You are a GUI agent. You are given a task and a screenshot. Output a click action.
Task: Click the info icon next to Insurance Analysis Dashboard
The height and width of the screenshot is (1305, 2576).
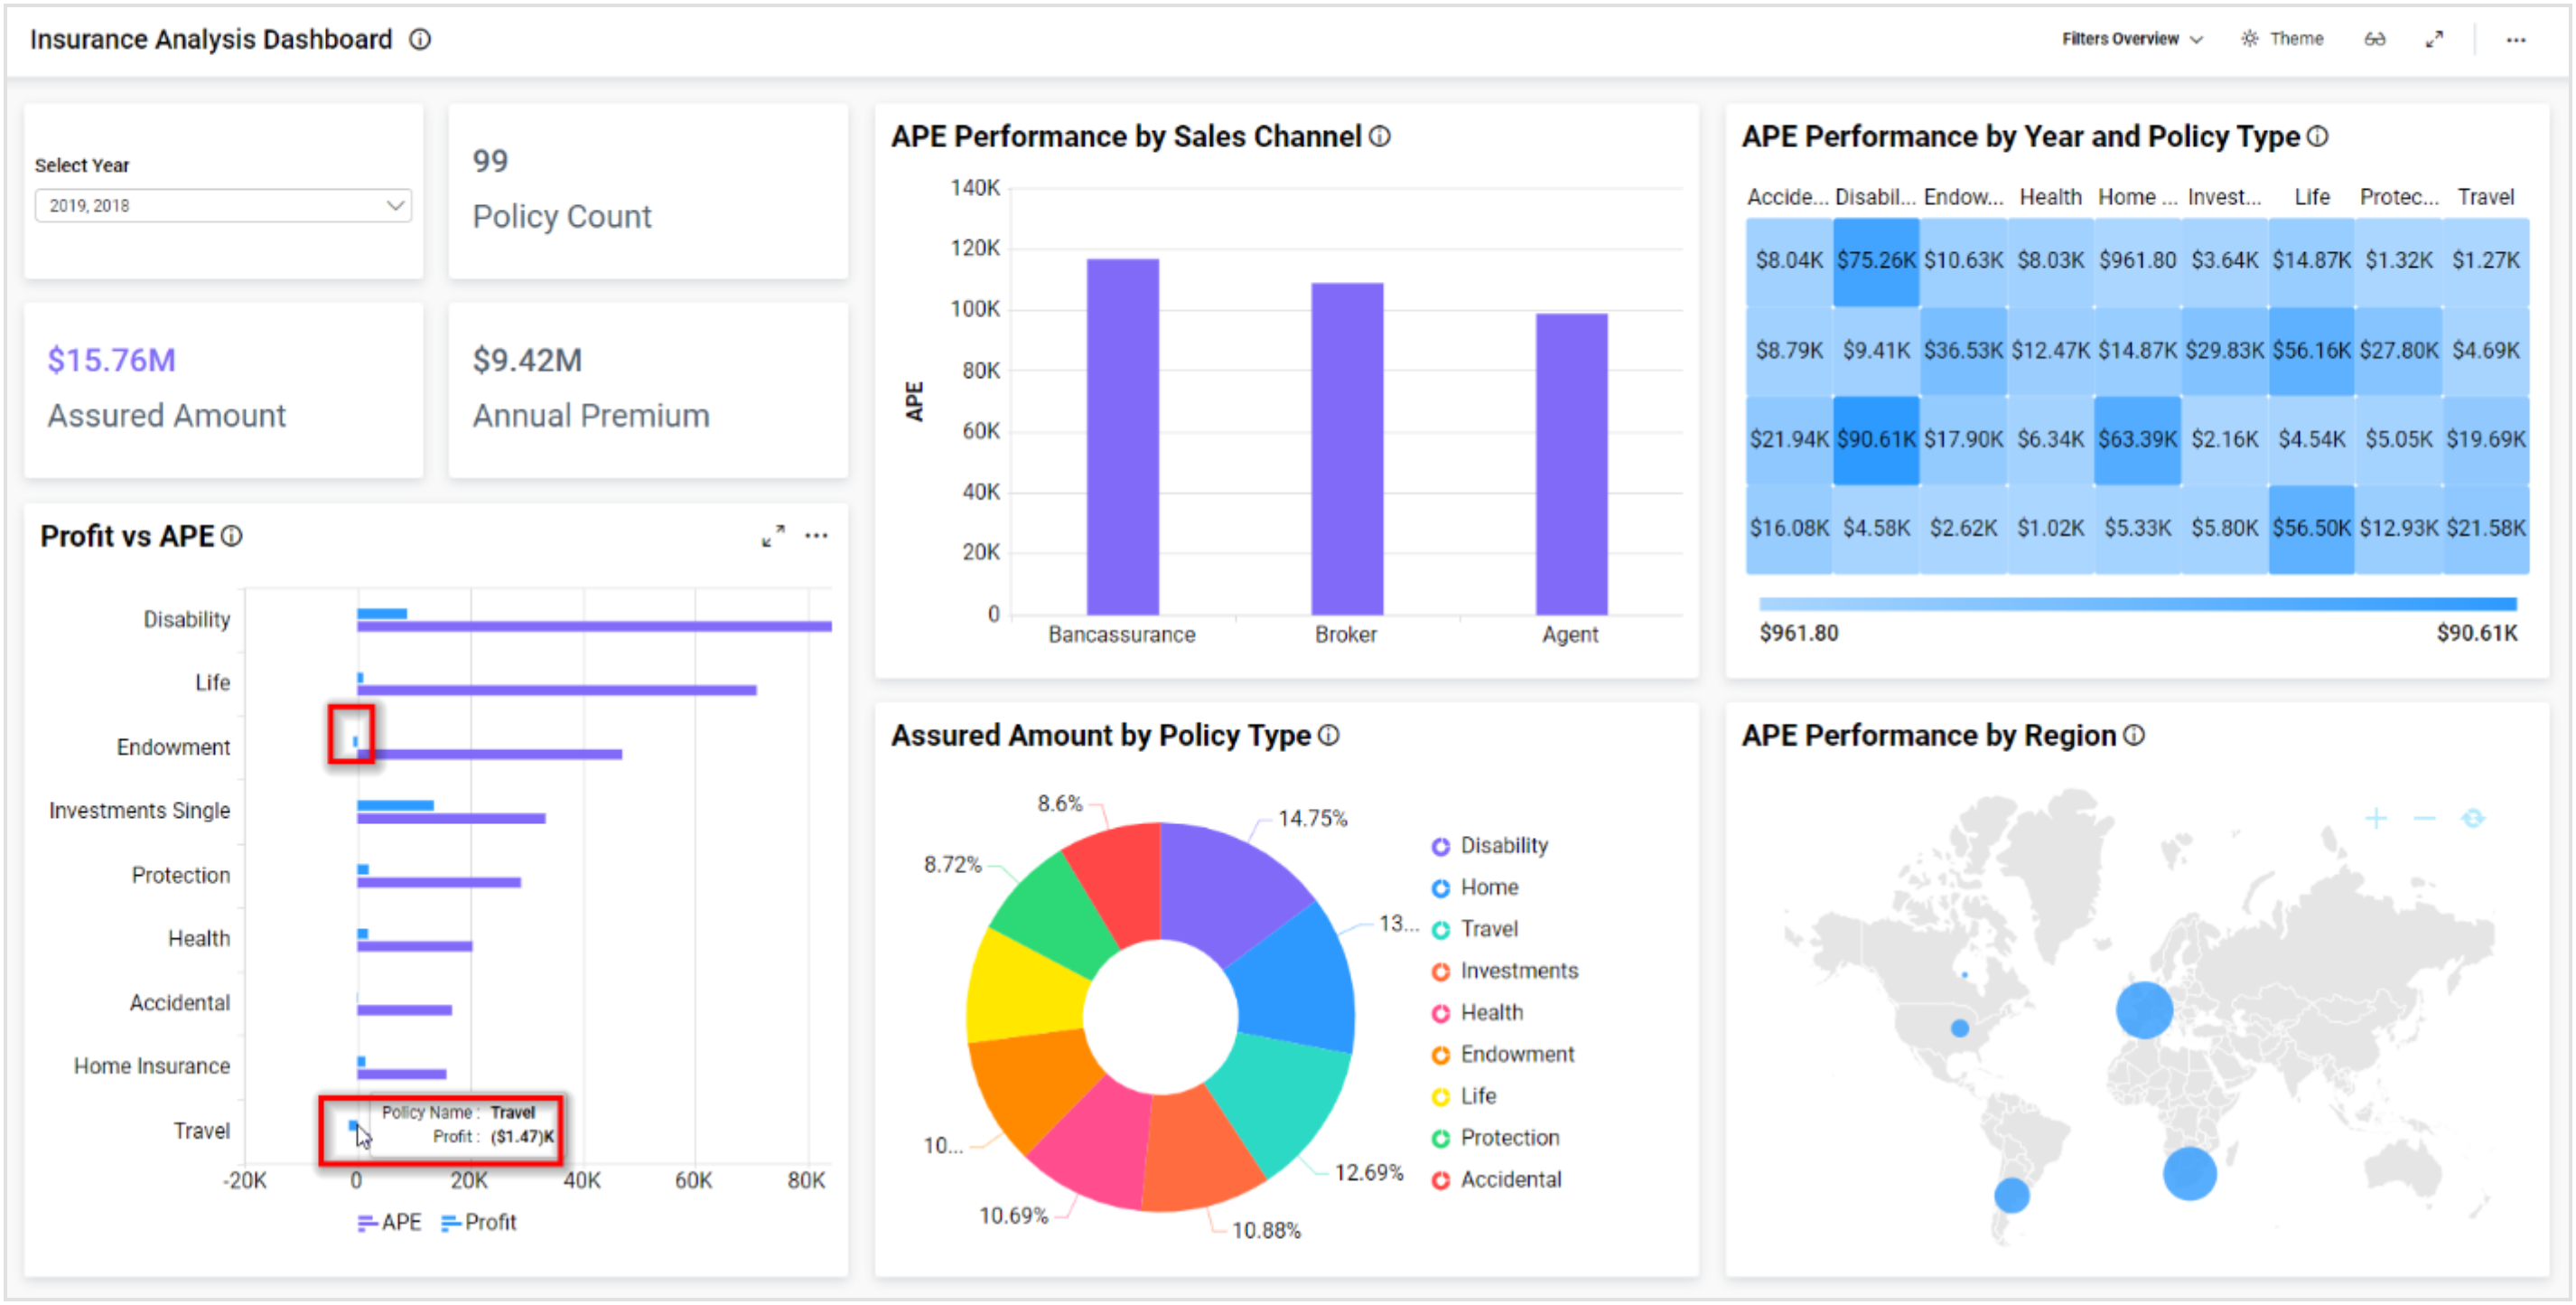[x=420, y=39]
